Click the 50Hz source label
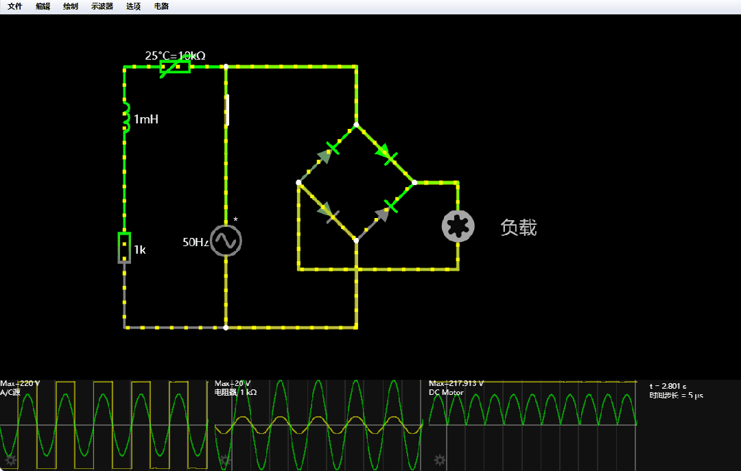The width and height of the screenshot is (741, 471). 196,242
